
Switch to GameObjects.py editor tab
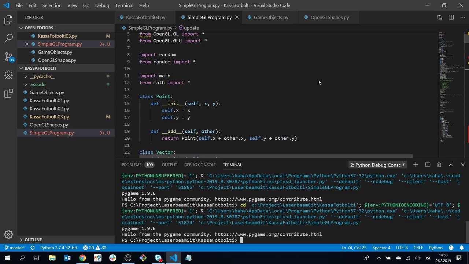click(x=271, y=17)
